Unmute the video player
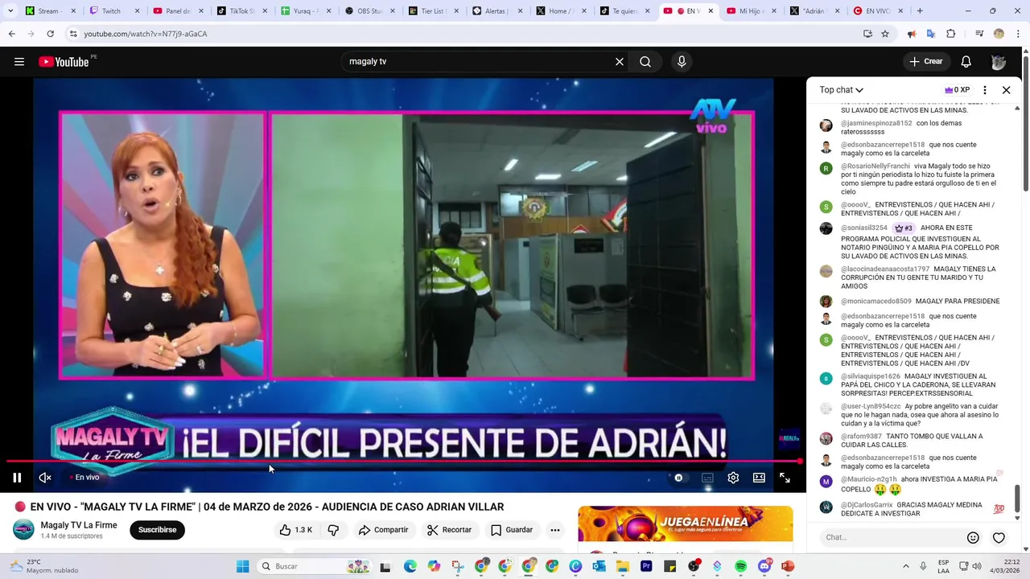The width and height of the screenshot is (1030, 579). pos(45,478)
